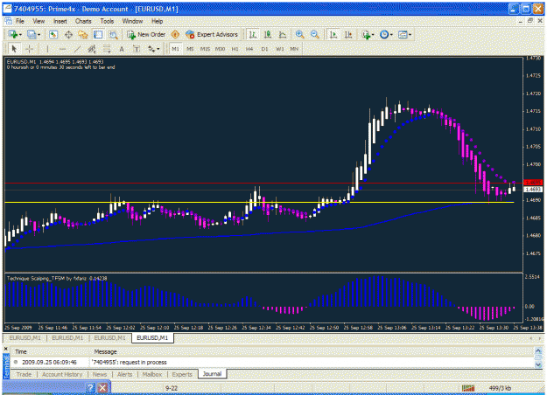This screenshot has width=547, height=395.
Task: Click the 499/3 kb connection status
Action: coord(500,388)
